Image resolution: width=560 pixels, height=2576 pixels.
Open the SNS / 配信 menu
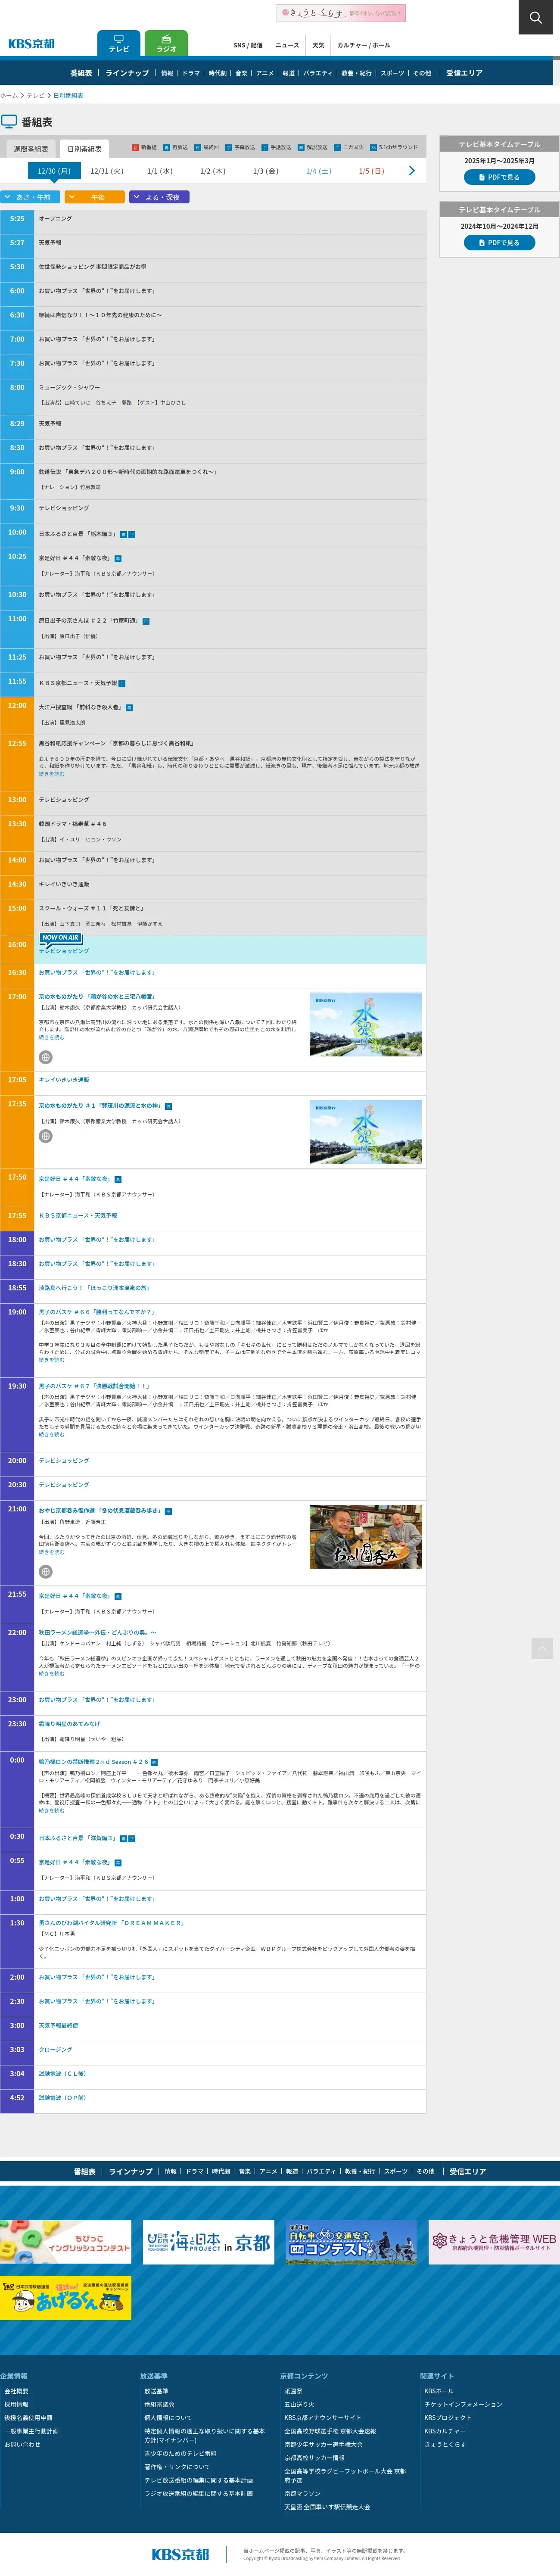[x=248, y=45]
